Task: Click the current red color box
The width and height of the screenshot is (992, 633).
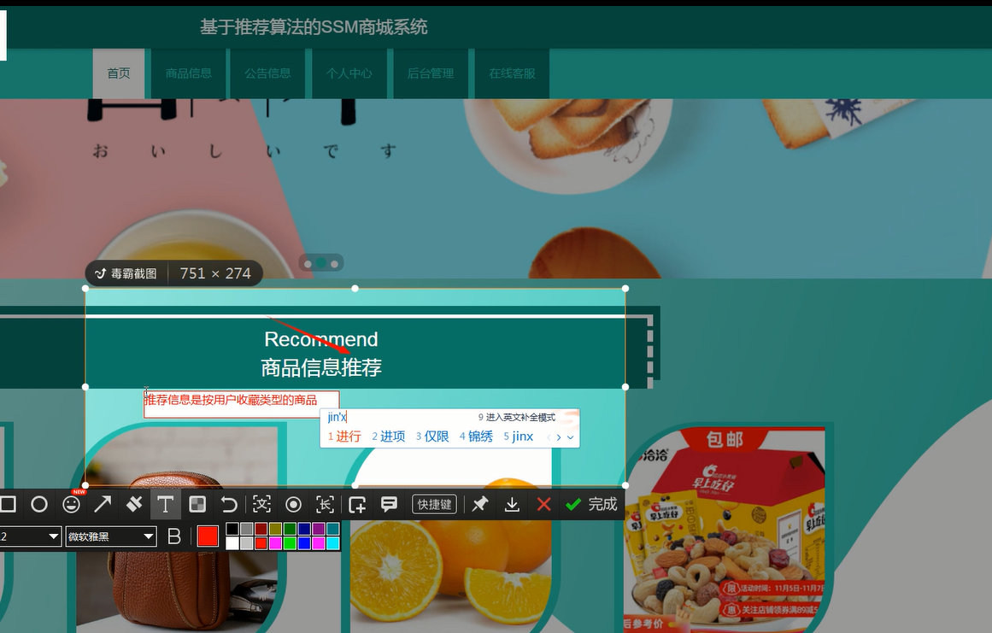Action: (208, 536)
